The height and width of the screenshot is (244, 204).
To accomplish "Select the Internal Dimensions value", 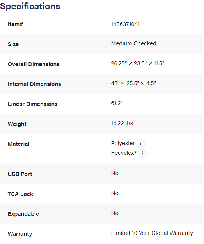I will coord(133,83).
